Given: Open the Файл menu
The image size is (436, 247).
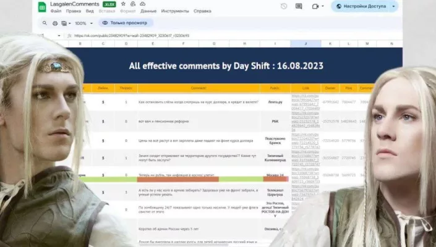Looking at the screenshot, I should pyautogui.click(x=56, y=11).
